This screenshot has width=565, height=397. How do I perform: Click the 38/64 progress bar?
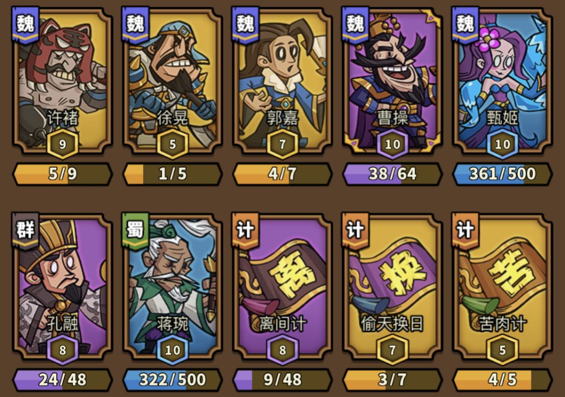point(392,174)
